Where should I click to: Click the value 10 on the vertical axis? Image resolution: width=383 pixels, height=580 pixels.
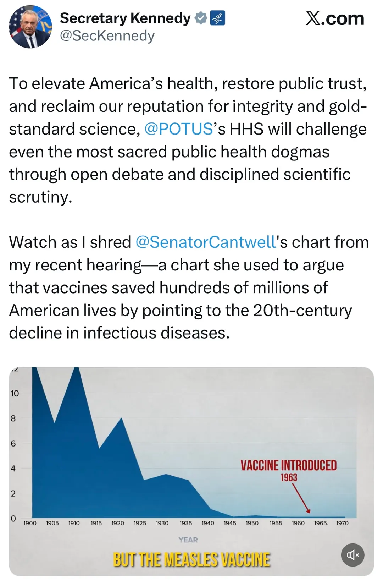(15, 393)
